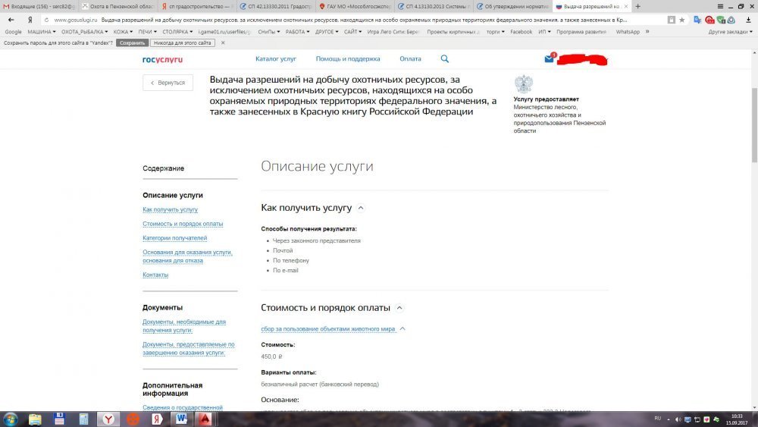
Task: Go to 'Как получить услугу' sidebar link
Action: coord(170,209)
